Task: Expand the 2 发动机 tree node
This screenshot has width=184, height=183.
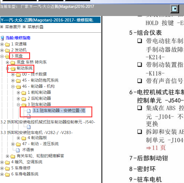Action: pos(2,50)
